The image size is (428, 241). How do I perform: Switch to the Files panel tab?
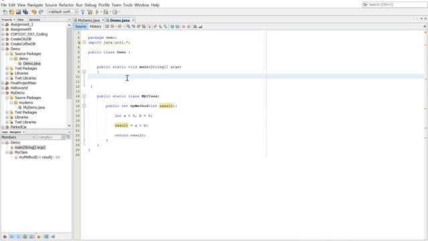(x=21, y=19)
